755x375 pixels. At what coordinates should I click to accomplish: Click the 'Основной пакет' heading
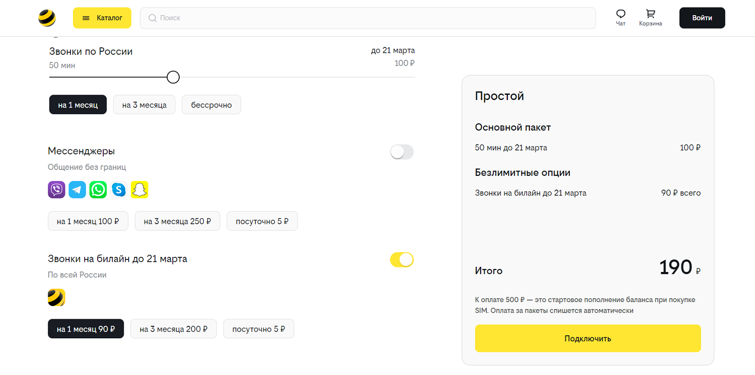click(513, 128)
